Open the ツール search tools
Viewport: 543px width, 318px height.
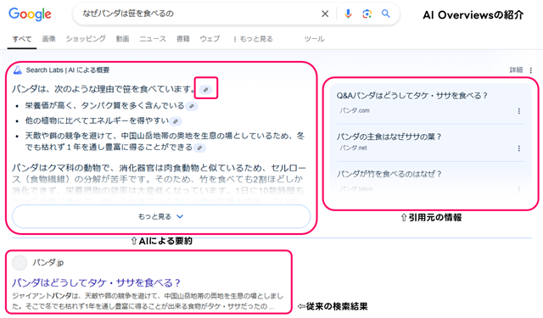point(314,39)
